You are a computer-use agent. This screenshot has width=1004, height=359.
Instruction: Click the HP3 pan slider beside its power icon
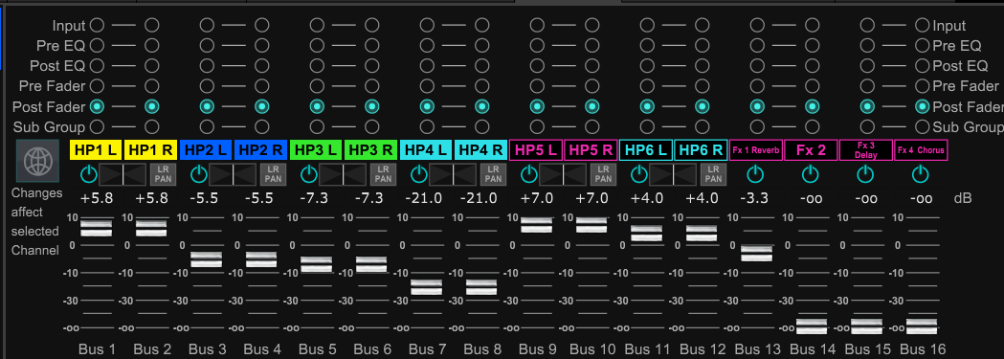pos(344,174)
